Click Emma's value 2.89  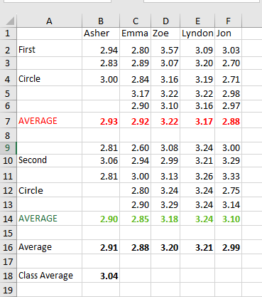(x=136, y=63)
